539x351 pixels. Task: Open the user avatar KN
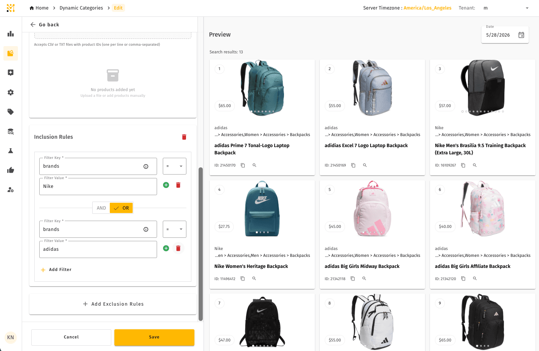coord(11,337)
